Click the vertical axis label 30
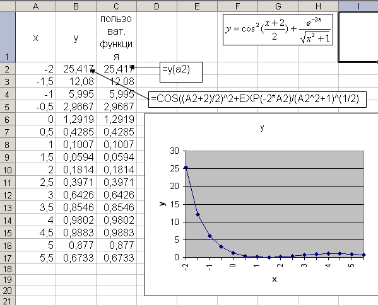The image size is (378, 305). click(175, 151)
